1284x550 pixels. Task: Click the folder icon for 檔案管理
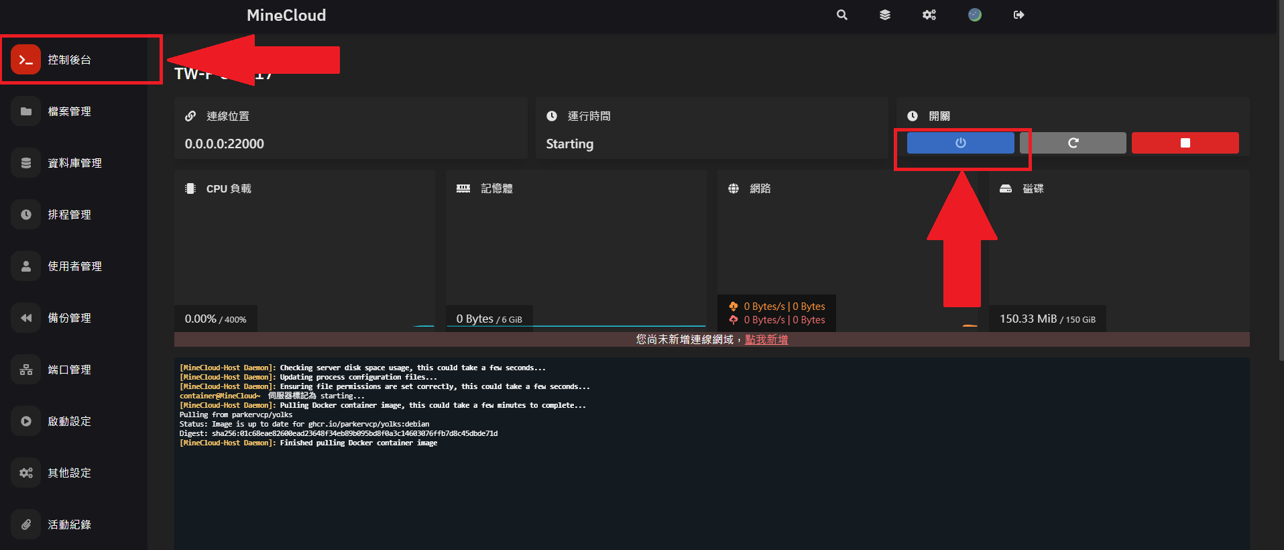pyautogui.click(x=26, y=111)
